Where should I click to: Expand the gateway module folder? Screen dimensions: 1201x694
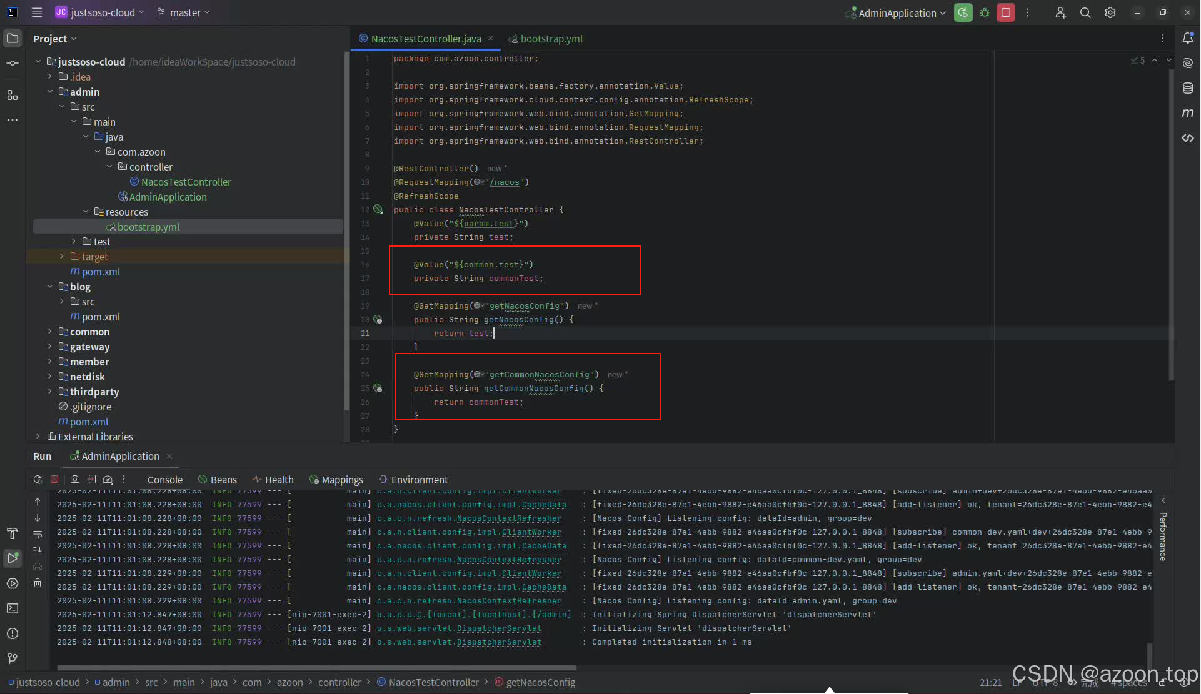point(50,347)
